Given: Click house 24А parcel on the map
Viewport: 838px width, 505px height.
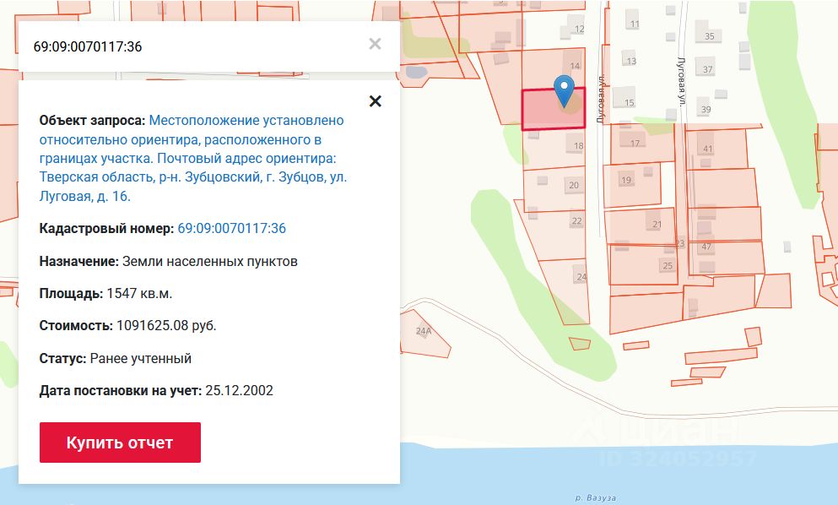Looking at the screenshot, I should click(x=424, y=331).
